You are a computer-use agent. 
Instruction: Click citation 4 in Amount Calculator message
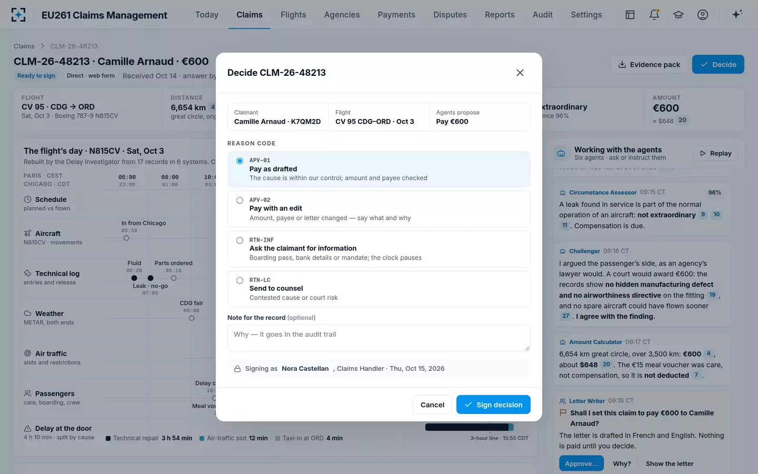(x=709, y=353)
